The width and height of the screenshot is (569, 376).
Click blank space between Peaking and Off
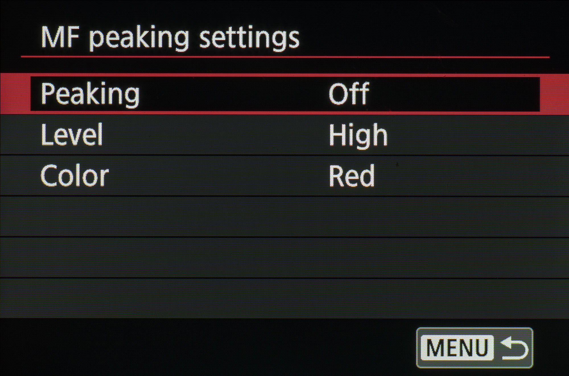coord(233,94)
